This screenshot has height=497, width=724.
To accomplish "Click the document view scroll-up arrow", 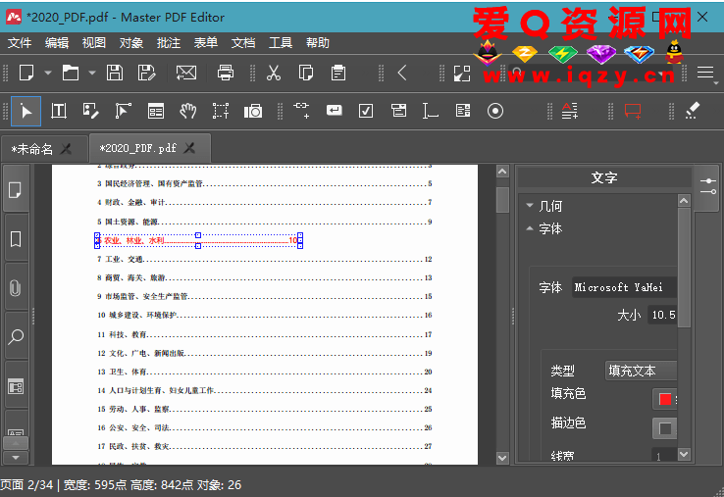I will tap(502, 172).
